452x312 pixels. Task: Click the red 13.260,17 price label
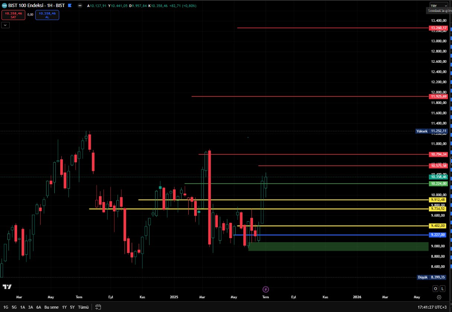pyautogui.click(x=439, y=28)
